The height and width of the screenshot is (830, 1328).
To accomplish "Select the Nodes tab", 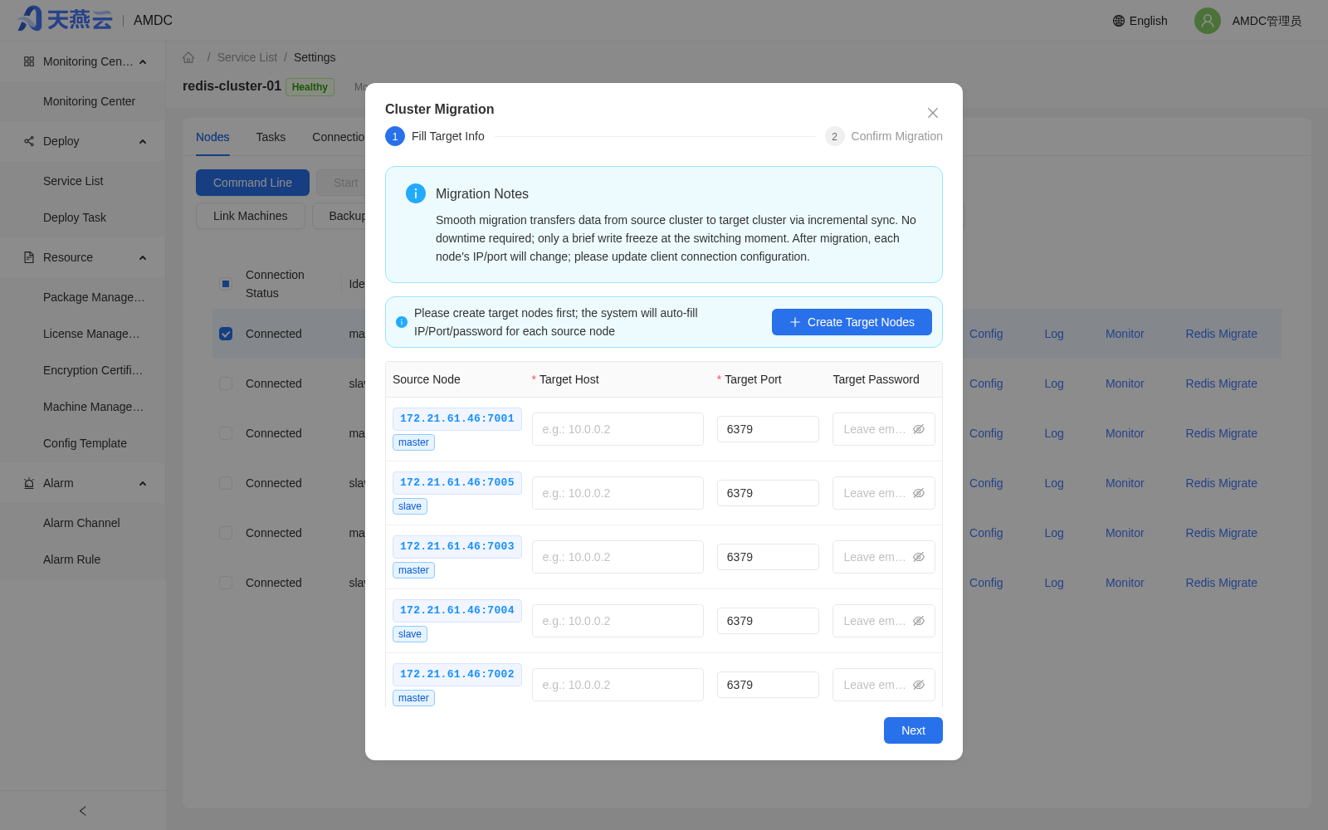I will (212, 137).
